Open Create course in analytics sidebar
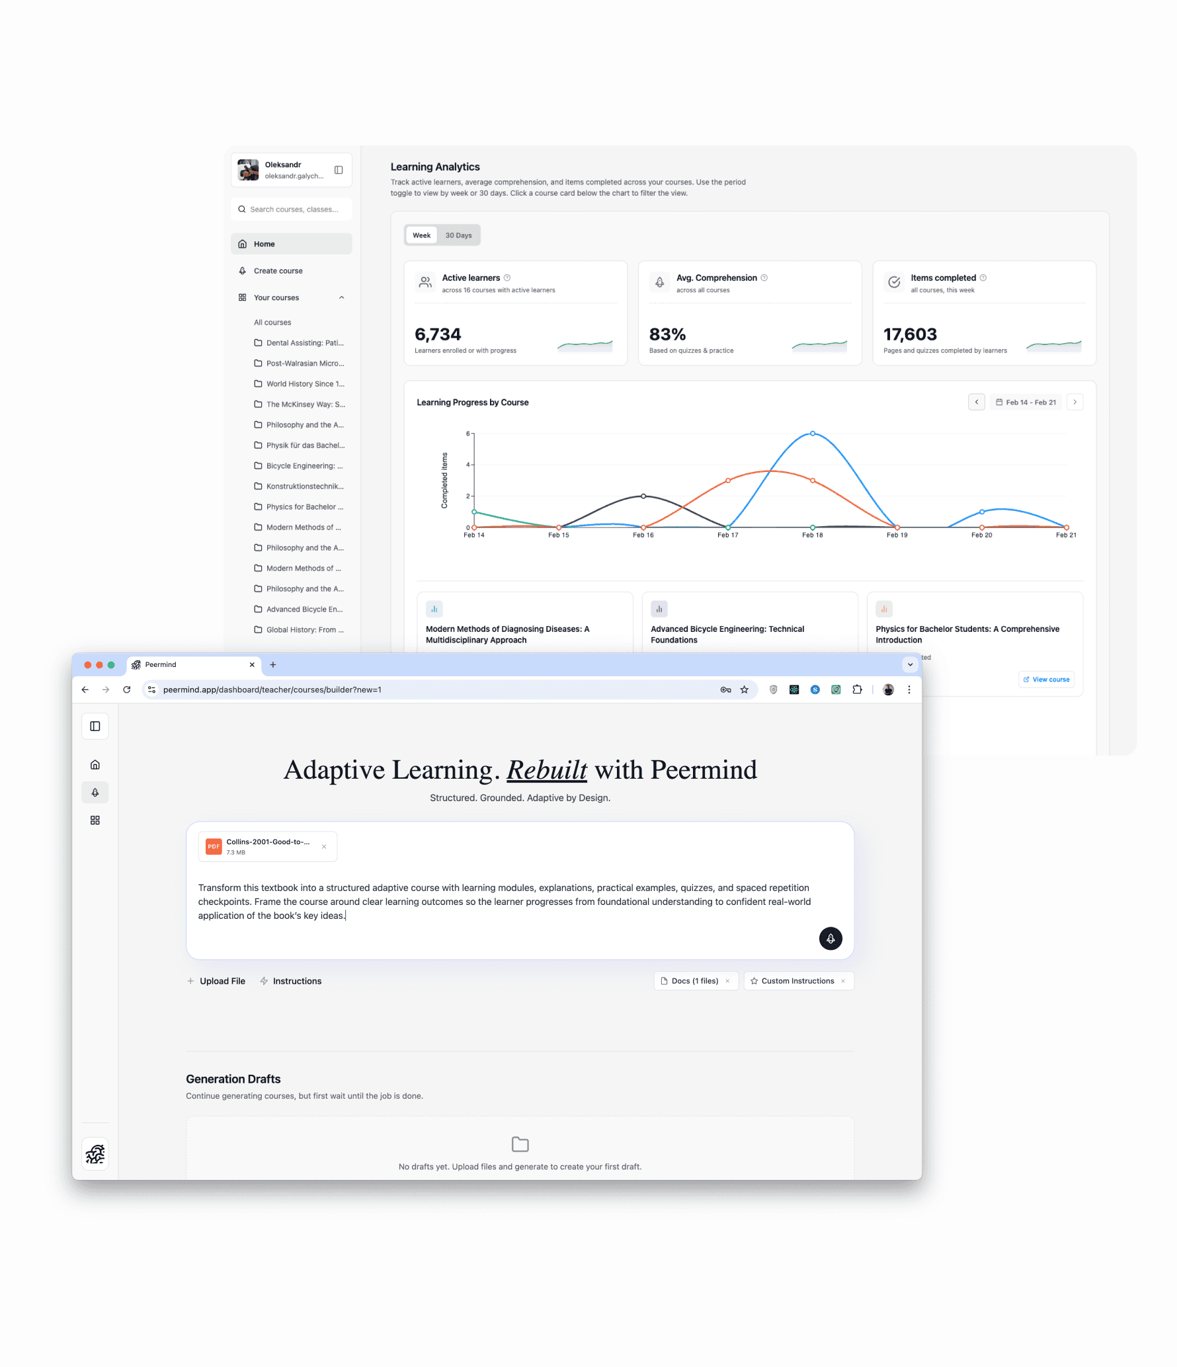 [292, 271]
